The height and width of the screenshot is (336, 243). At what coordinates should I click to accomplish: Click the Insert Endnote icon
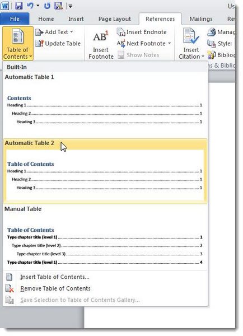point(120,32)
